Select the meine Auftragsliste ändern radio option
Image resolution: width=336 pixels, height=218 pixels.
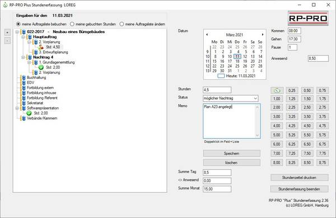pyautogui.click(x=122, y=24)
